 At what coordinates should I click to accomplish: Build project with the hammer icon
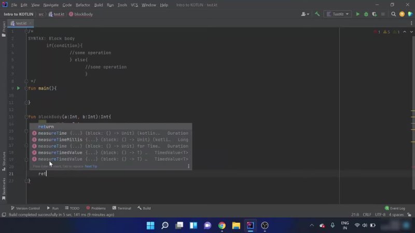[317, 14]
